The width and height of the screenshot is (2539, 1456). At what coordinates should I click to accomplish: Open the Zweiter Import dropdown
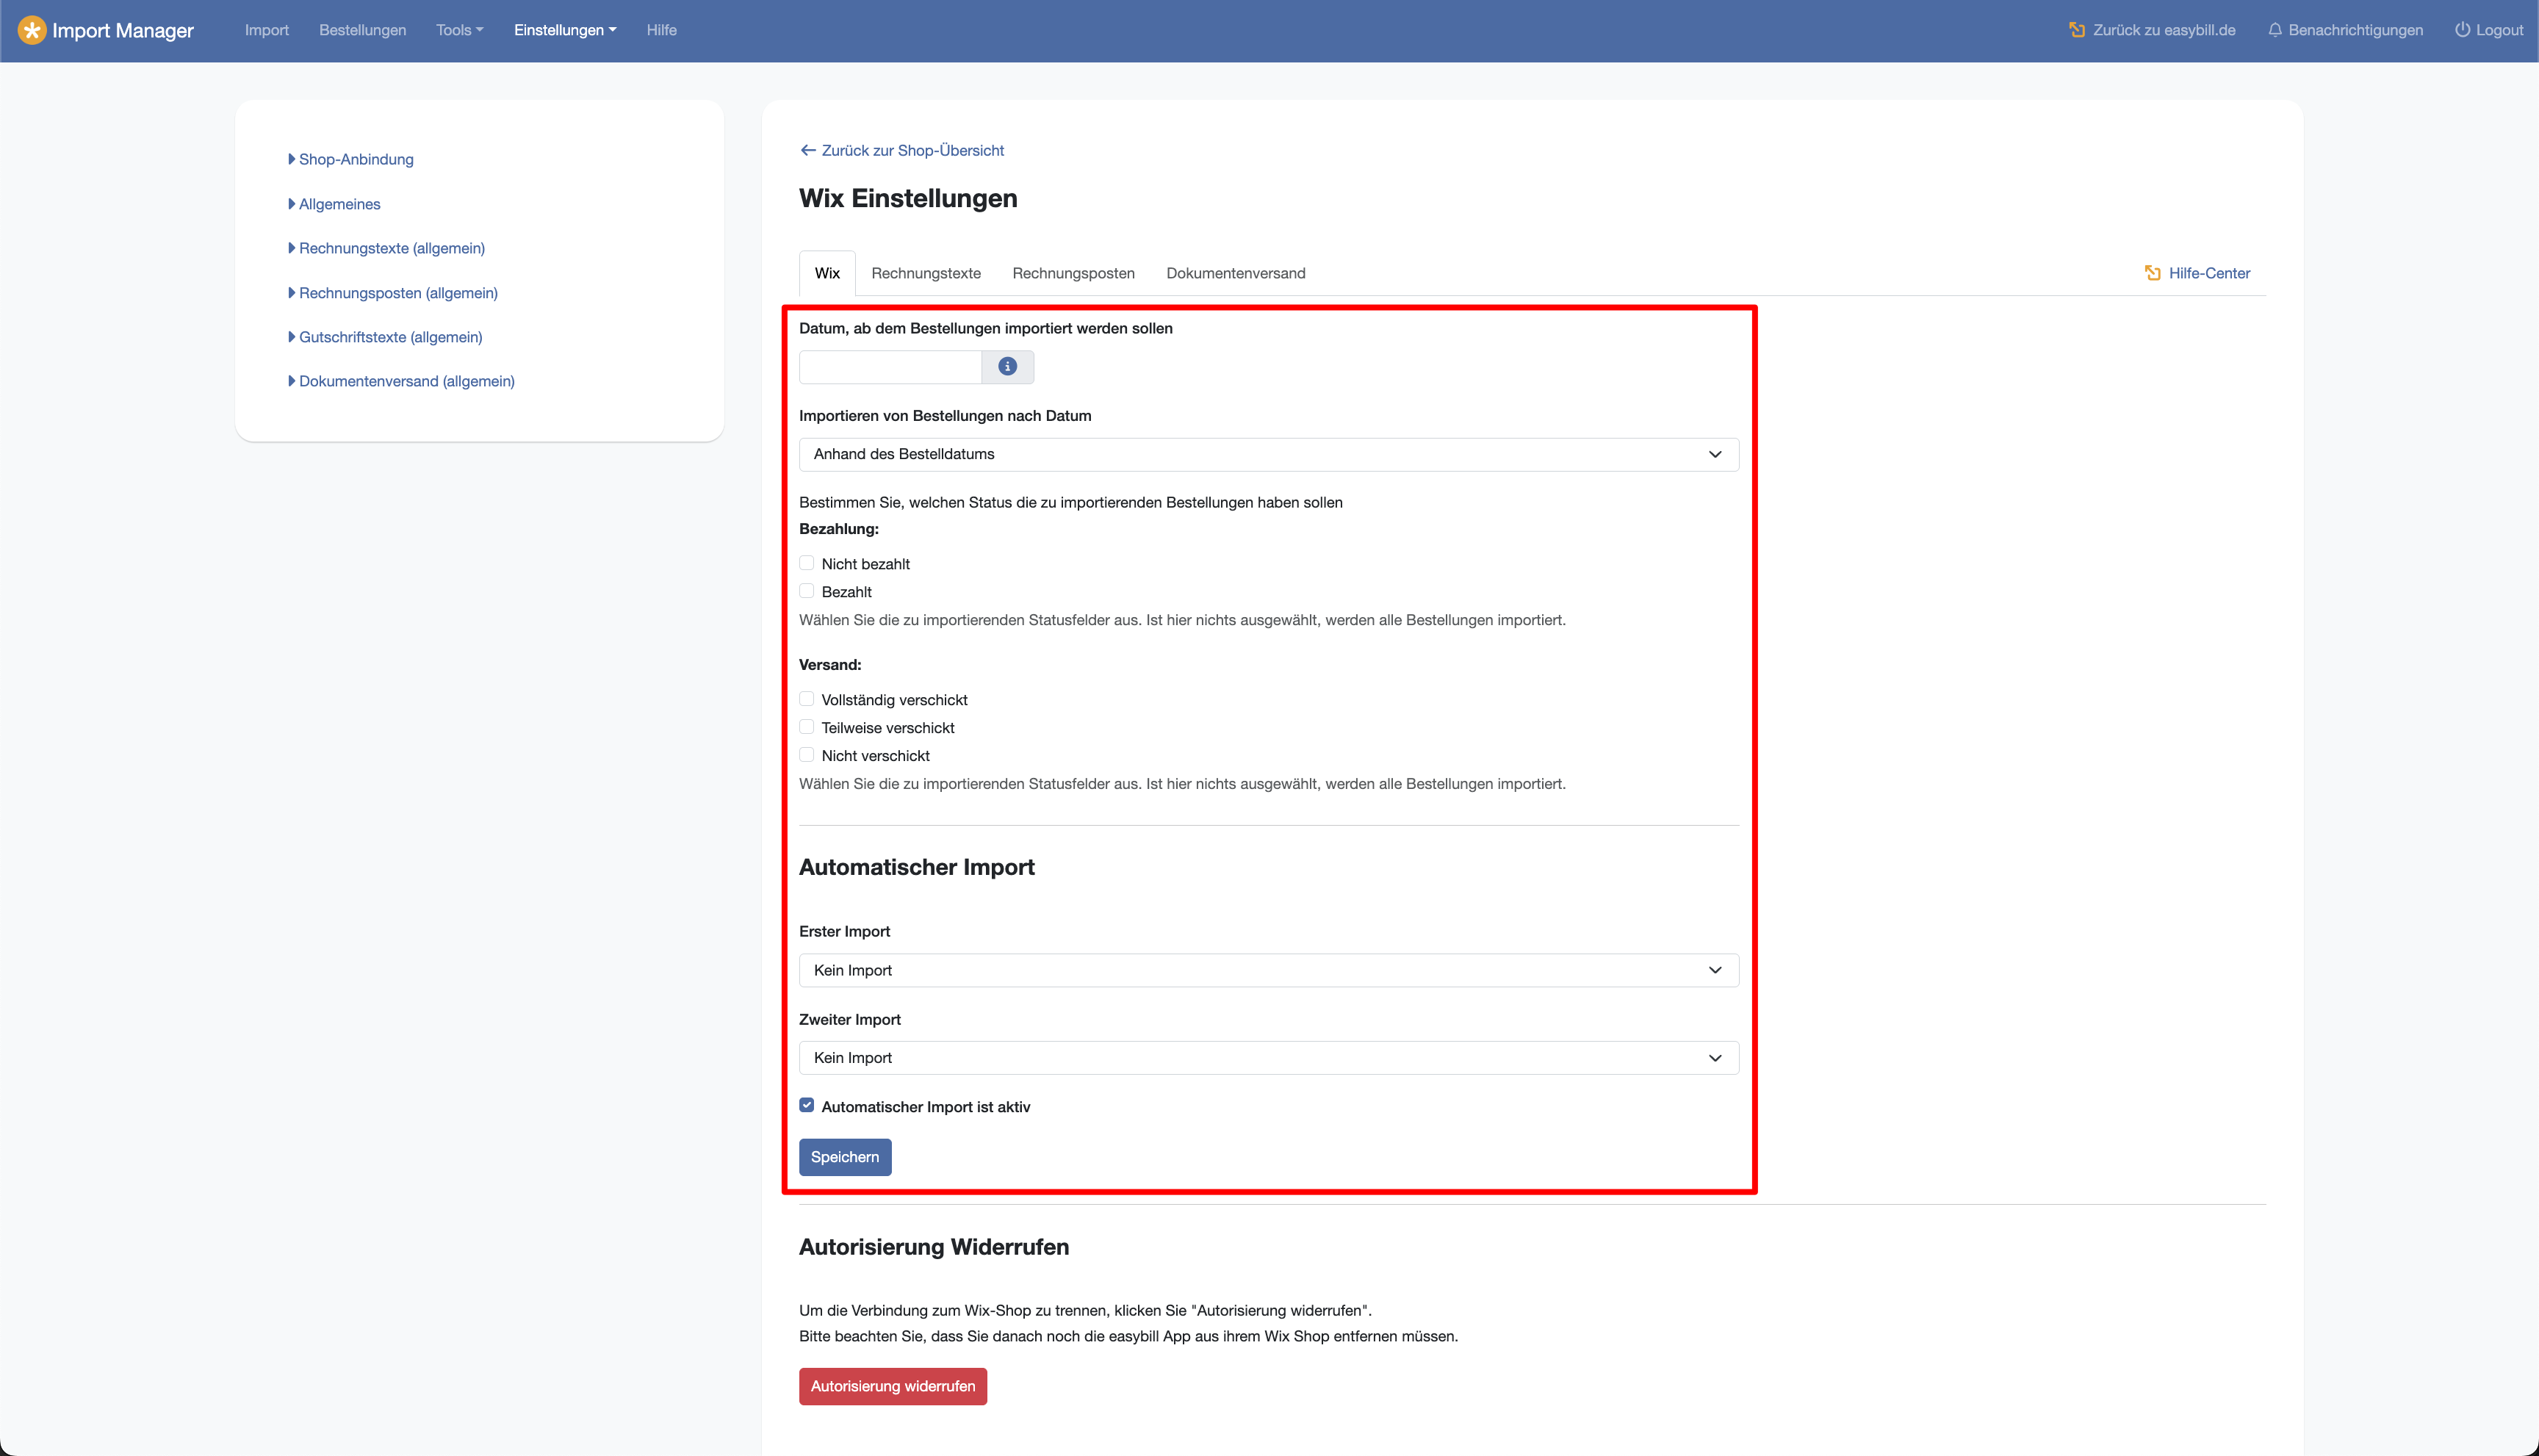(x=1269, y=1058)
